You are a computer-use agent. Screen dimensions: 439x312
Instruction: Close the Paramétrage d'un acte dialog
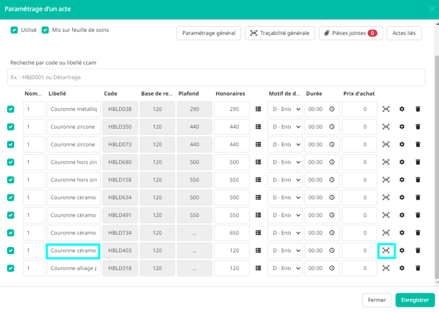[x=432, y=9]
